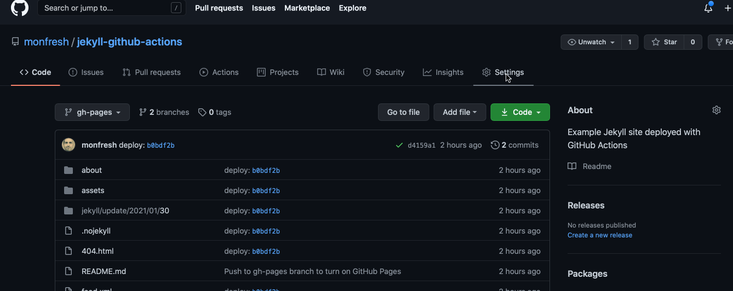Expand the Add file dropdown
Viewport: 733px width, 291px height.
pyautogui.click(x=460, y=112)
